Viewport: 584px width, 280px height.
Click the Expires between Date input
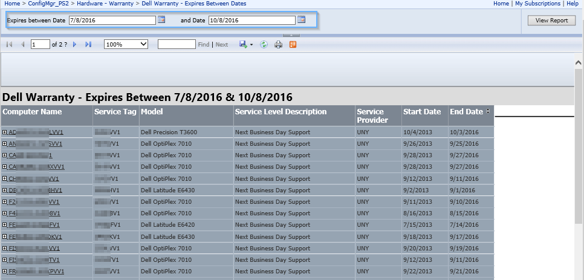(x=112, y=20)
